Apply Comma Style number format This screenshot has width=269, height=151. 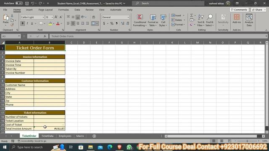(x=117, y=23)
